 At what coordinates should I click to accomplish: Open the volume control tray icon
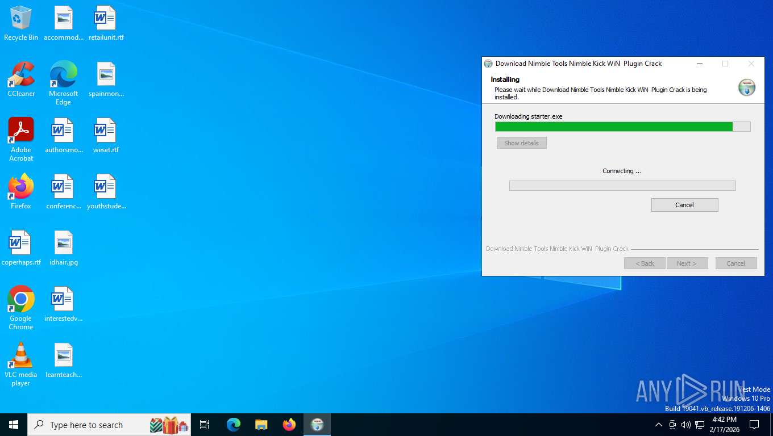(x=686, y=425)
